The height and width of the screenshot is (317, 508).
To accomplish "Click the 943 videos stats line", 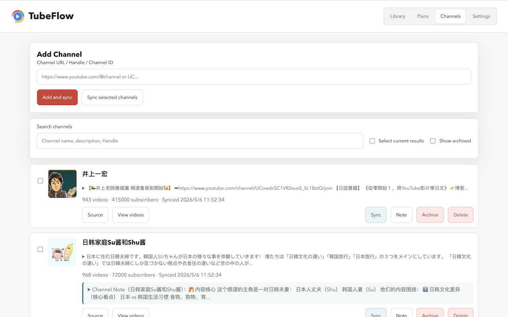I will (x=153, y=200).
